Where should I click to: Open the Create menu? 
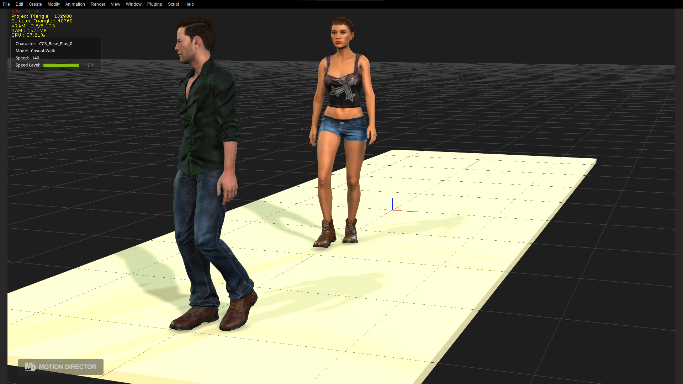click(x=35, y=4)
